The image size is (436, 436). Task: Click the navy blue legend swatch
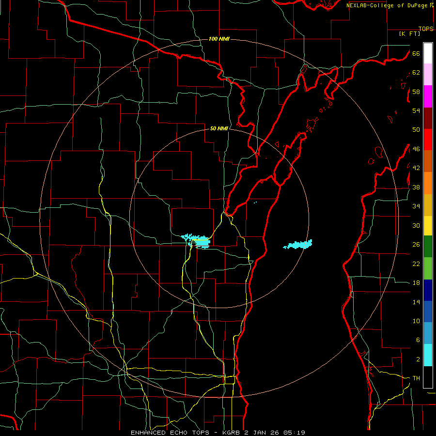(x=428, y=290)
